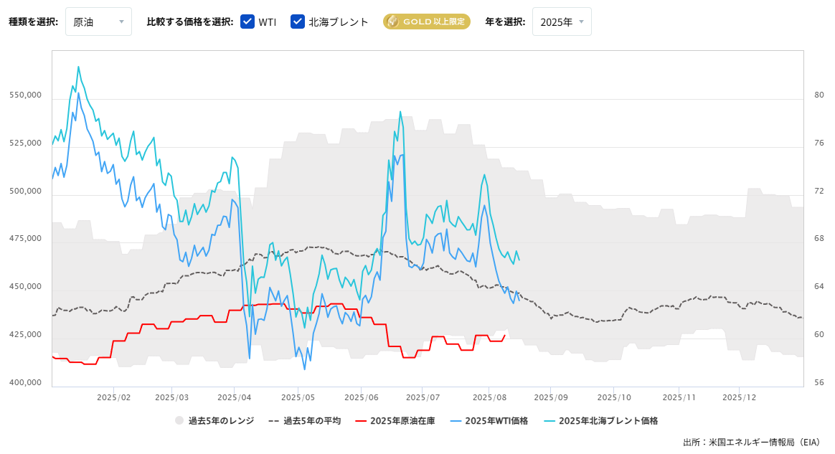Screen dimensions: 835x454
Task: Click the GOLD以上限定 badge
Action: pos(427,22)
